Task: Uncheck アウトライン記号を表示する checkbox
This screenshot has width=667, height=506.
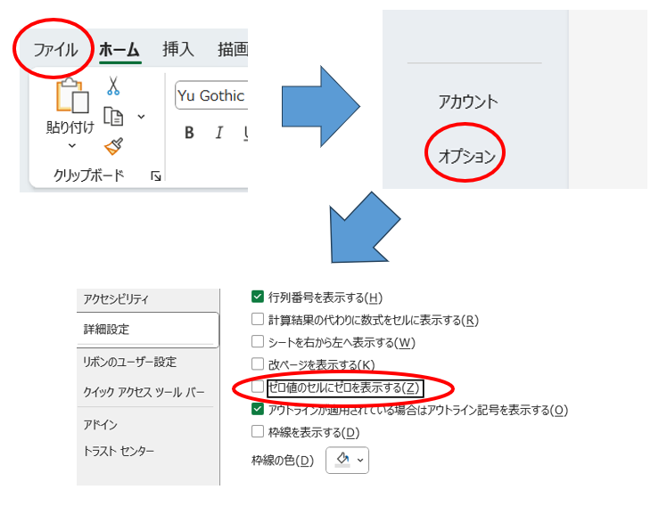Action: click(258, 409)
